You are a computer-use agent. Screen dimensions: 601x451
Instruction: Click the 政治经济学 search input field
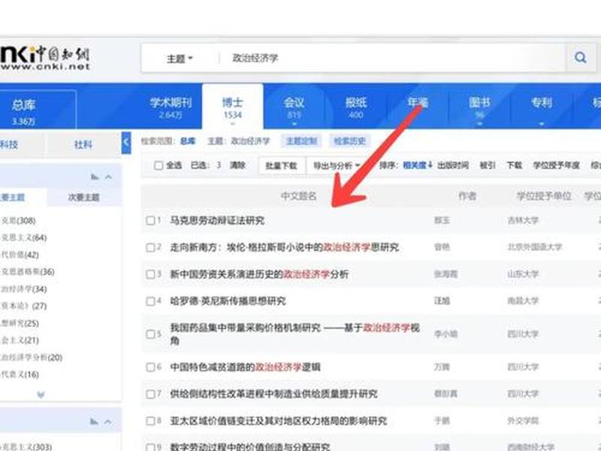(x=391, y=59)
